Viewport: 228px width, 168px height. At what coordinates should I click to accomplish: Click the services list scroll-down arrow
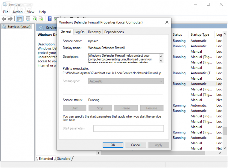[225, 148]
